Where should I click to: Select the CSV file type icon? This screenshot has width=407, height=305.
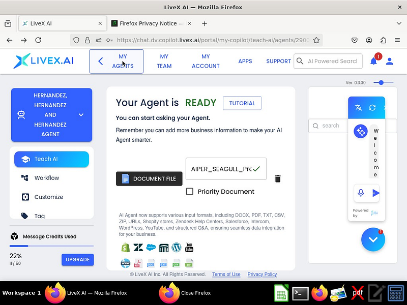click(x=176, y=263)
